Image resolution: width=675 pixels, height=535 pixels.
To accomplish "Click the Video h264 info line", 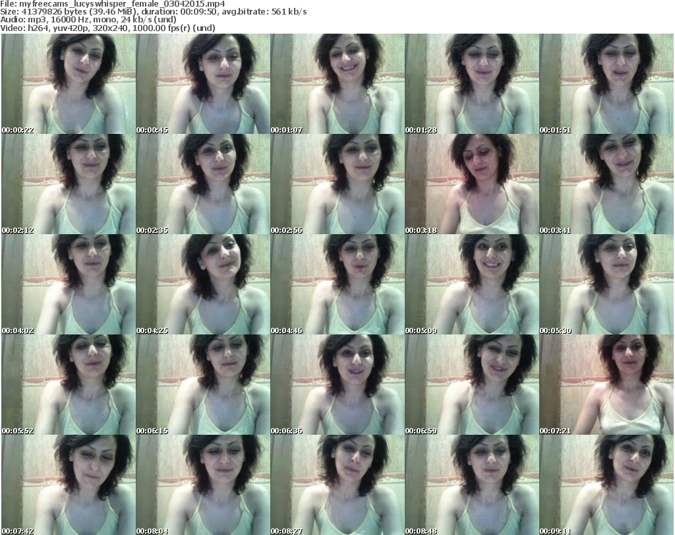I will point(107,28).
